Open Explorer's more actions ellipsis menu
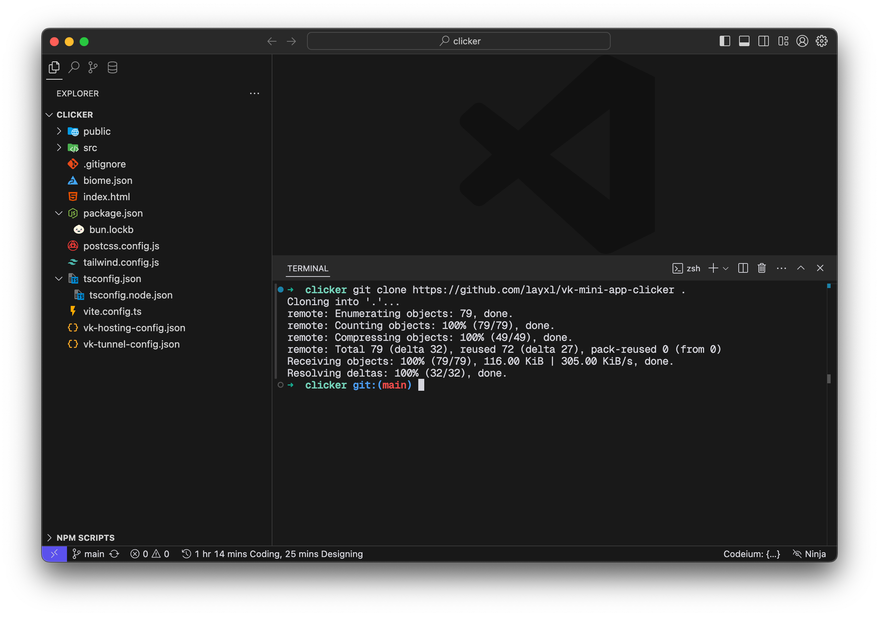 (255, 93)
